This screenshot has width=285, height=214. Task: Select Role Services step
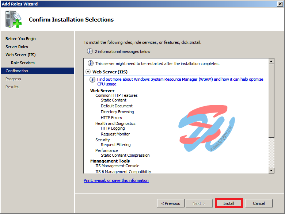point(23,63)
